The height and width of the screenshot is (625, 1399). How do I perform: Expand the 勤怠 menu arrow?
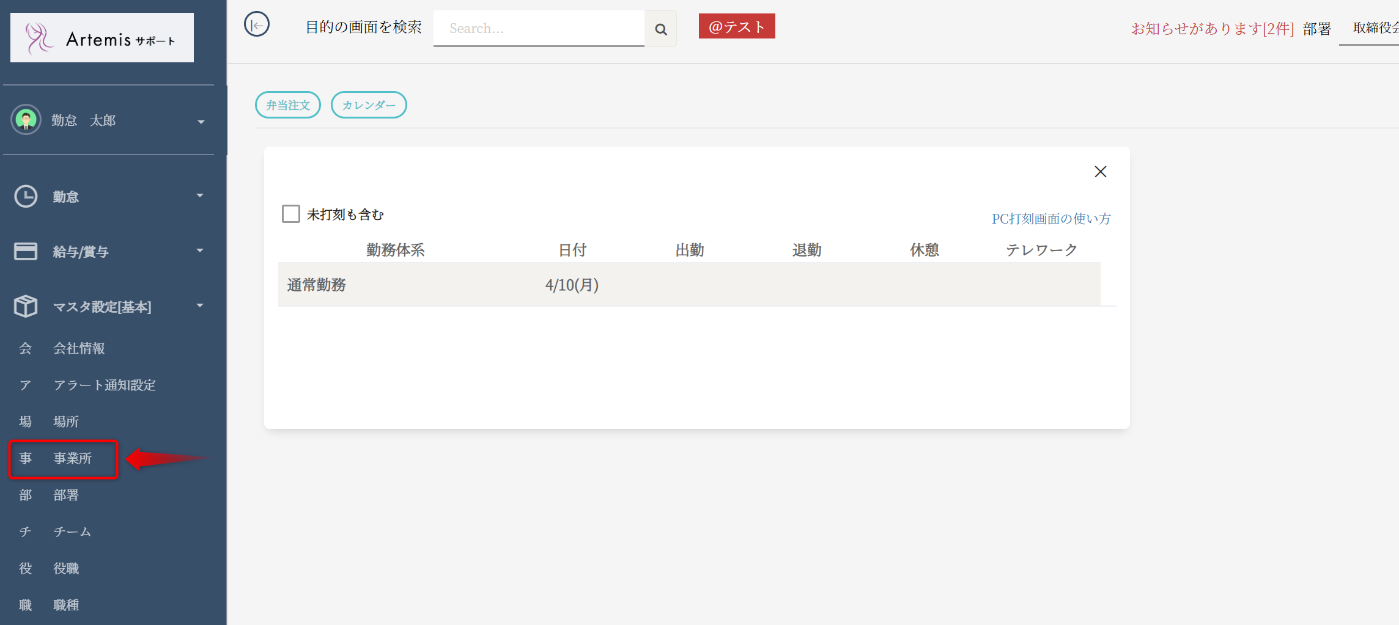pos(200,196)
